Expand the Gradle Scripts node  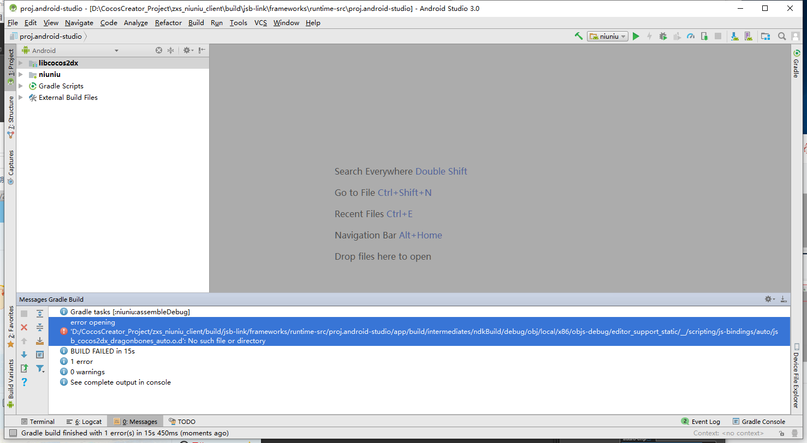(21, 86)
